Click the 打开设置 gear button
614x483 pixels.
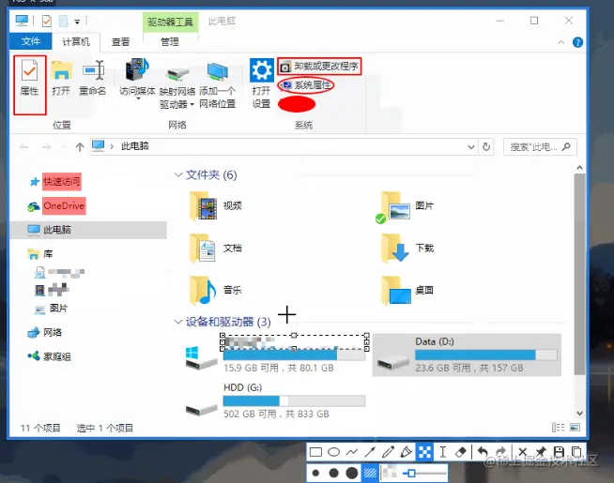[262, 83]
